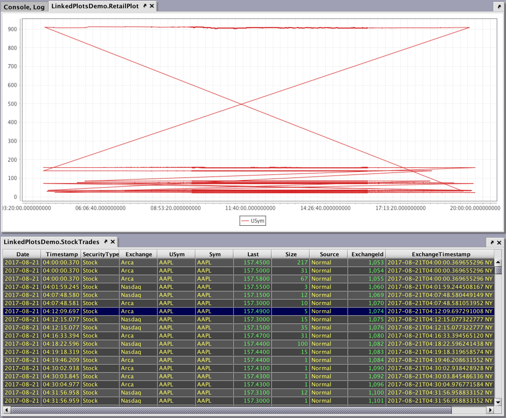This screenshot has width=506, height=418.
Task: Click the Exchange column header
Action: 138,254
